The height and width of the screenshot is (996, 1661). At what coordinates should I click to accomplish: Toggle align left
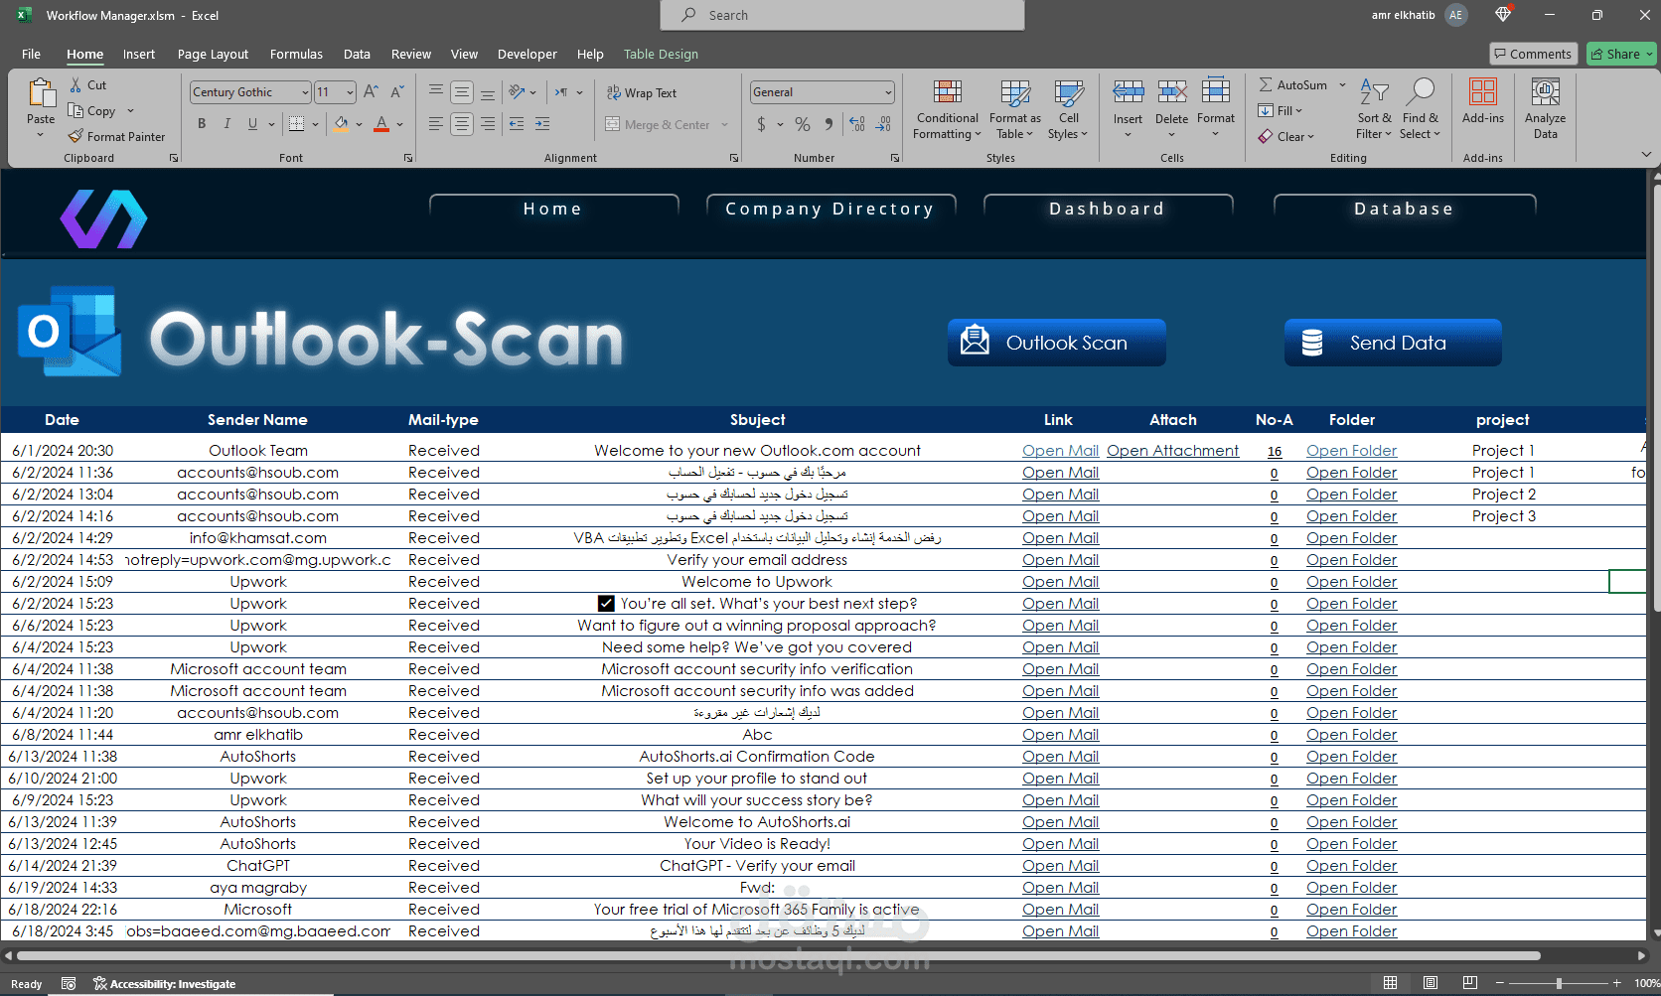[436, 124]
